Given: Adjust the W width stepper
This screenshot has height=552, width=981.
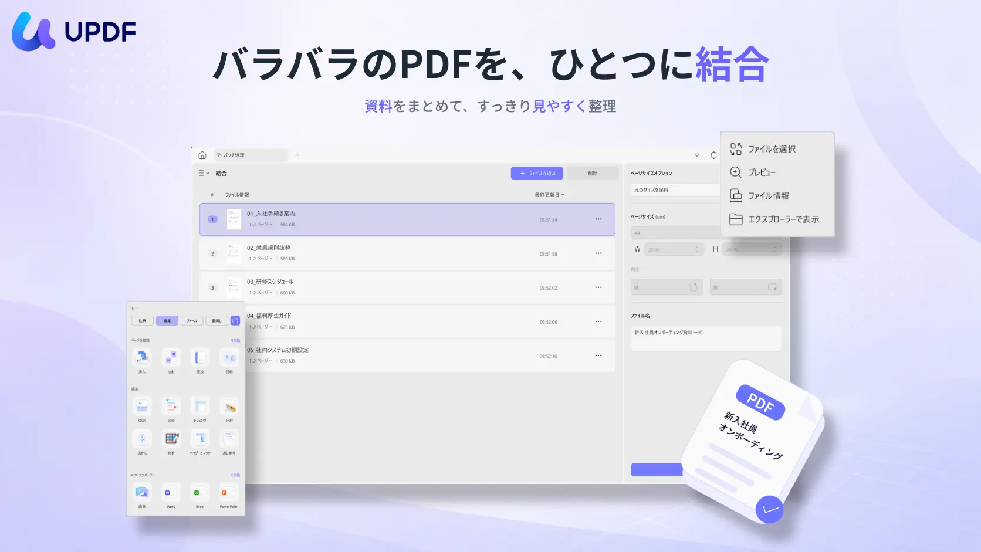Looking at the screenshot, I should (697, 249).
